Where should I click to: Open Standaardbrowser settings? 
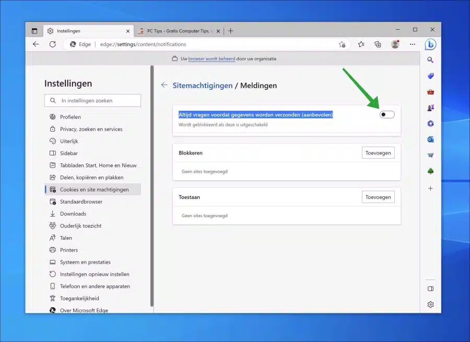pyautogui.click(x=93, y=202)
